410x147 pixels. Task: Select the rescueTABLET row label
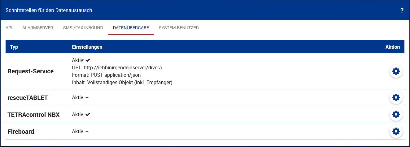coord(28,98)
